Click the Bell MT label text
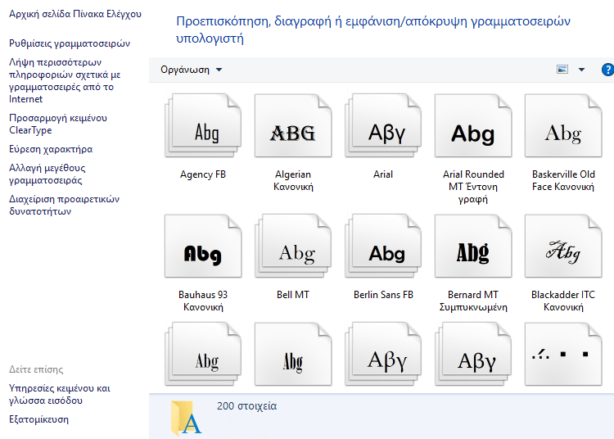 tap(293, 295)
